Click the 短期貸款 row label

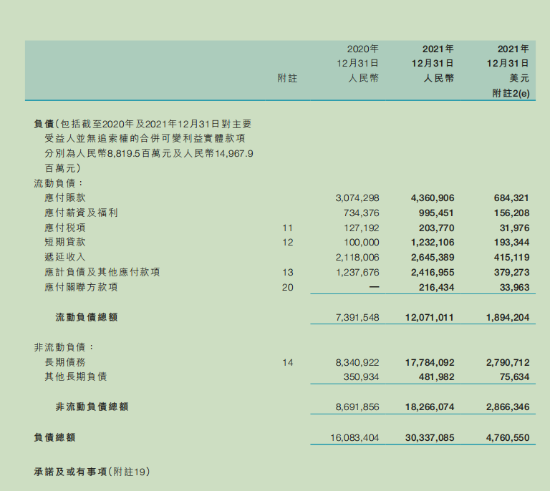click(x=65, y=242)
